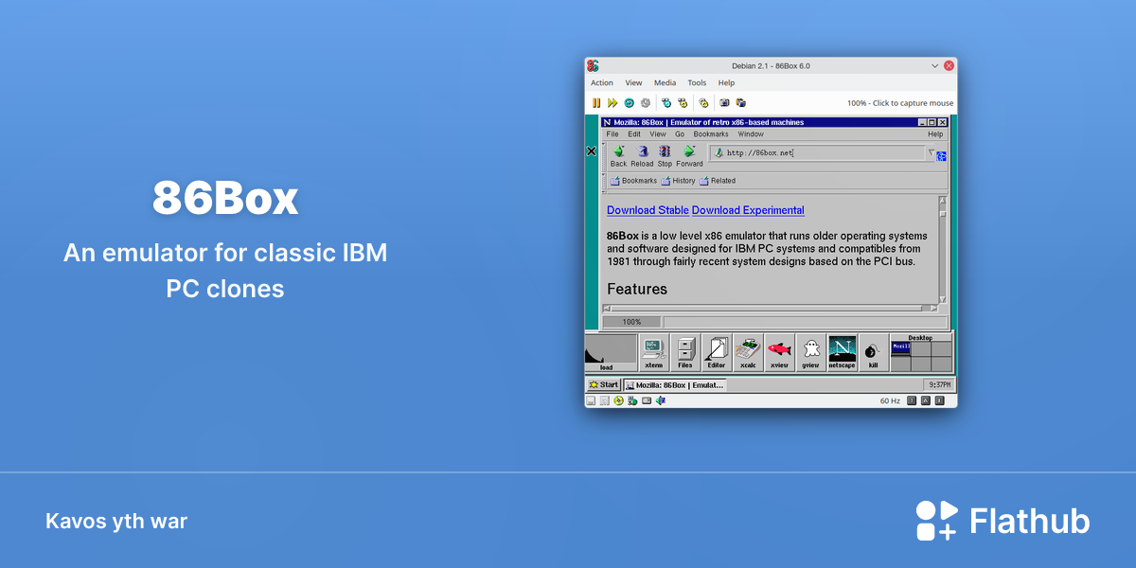Expand the URL bar dropdown triangle
The height and width of the screenshot is (568, 1136).
pos(931,152)
